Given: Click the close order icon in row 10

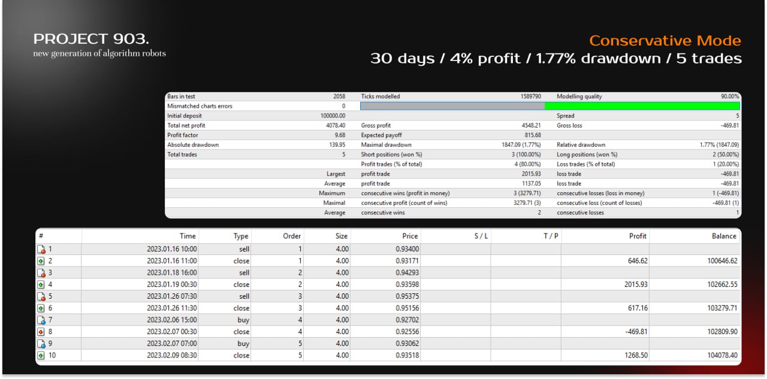Looking at the screenshot, I should coord(41,356).
